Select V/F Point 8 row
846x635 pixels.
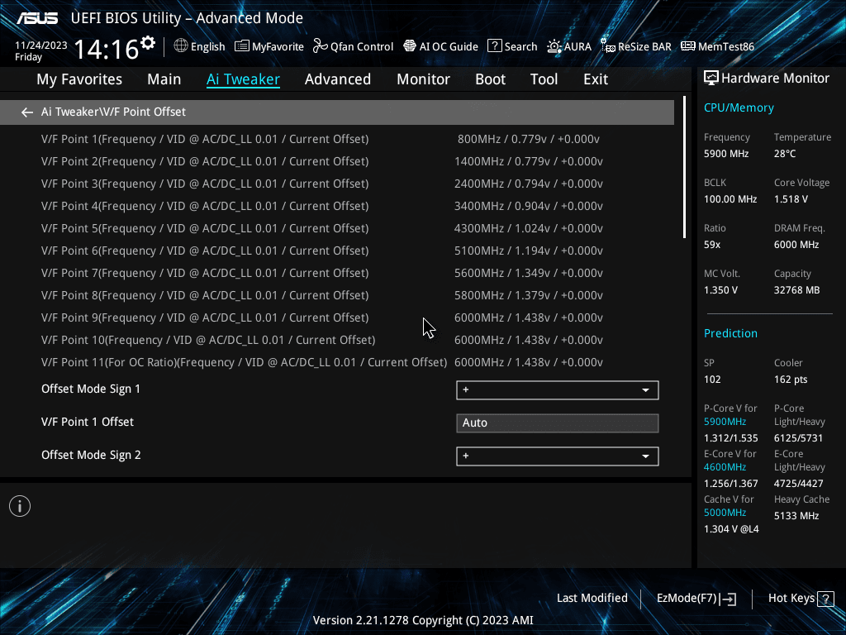tap(337, 295)
